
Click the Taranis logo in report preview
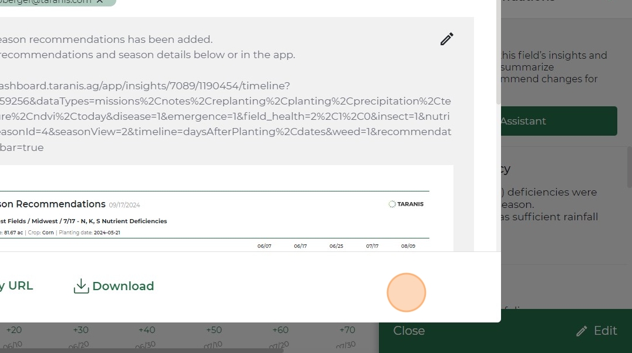pos(406,204)
